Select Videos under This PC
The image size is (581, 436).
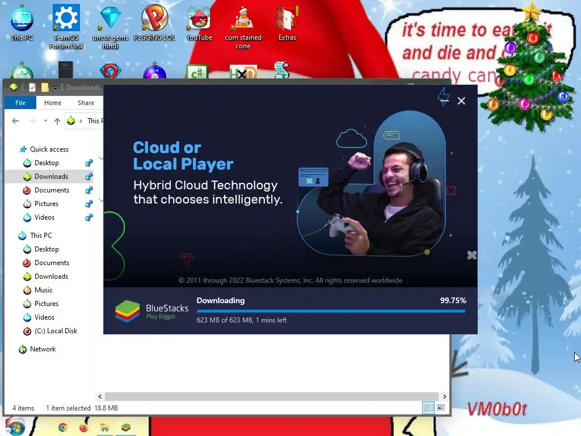pos(44,317)
